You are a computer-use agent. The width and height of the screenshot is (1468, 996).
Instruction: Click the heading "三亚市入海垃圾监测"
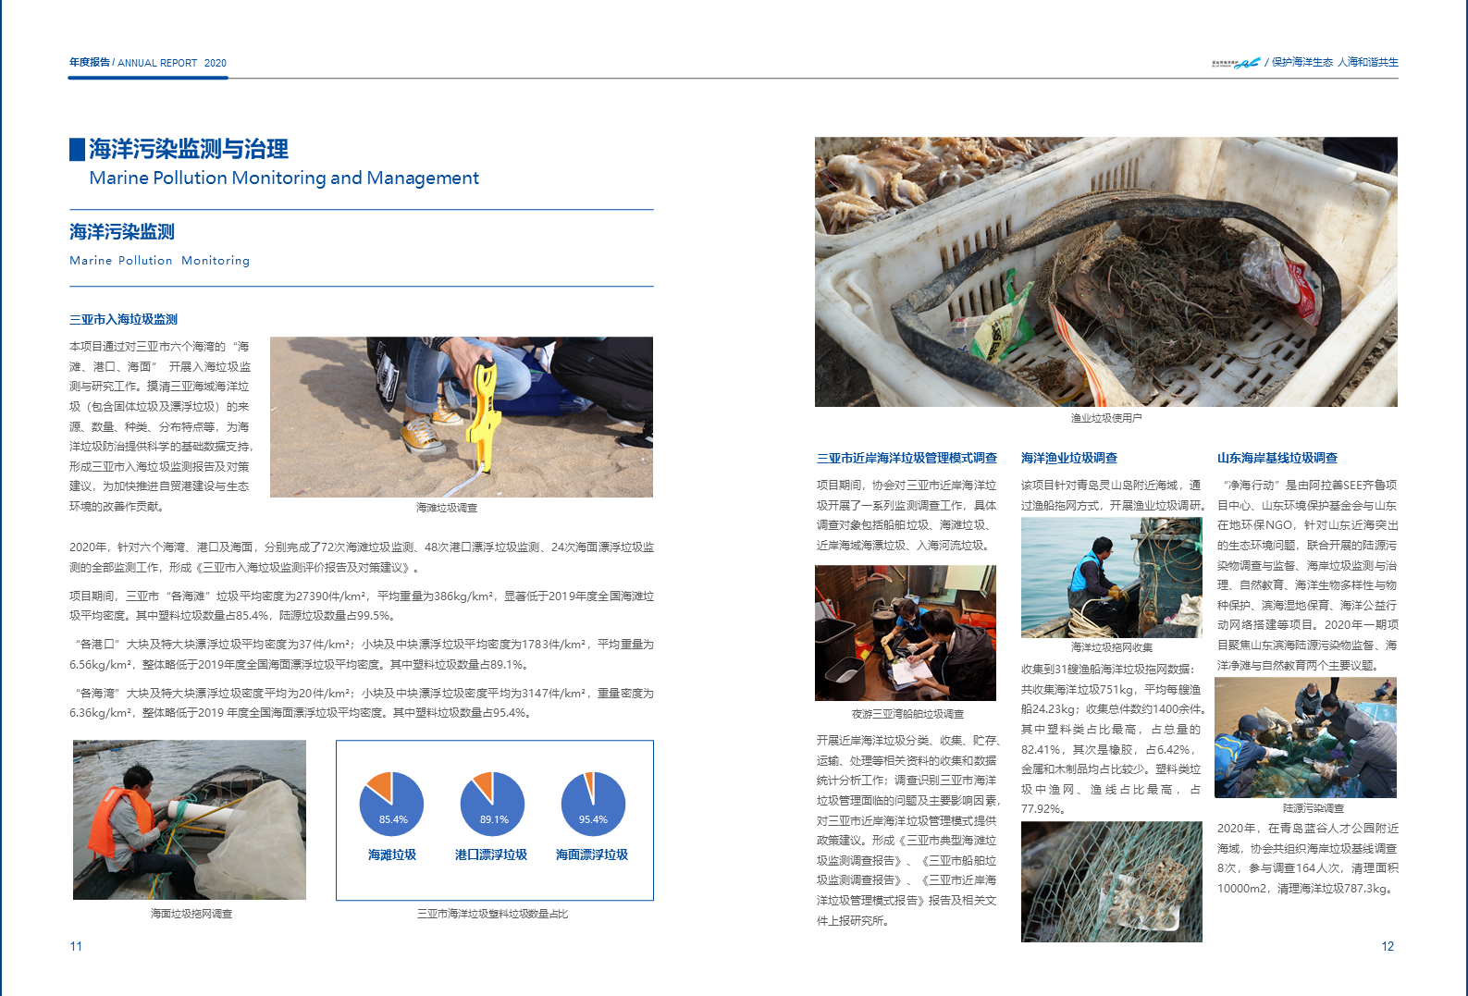tap(123, 319)
